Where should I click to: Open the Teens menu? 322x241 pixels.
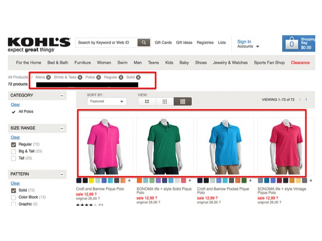click(x=153, y=62)
